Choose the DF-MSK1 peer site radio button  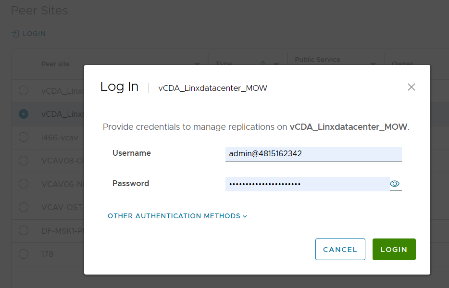[x=23, y=230]
